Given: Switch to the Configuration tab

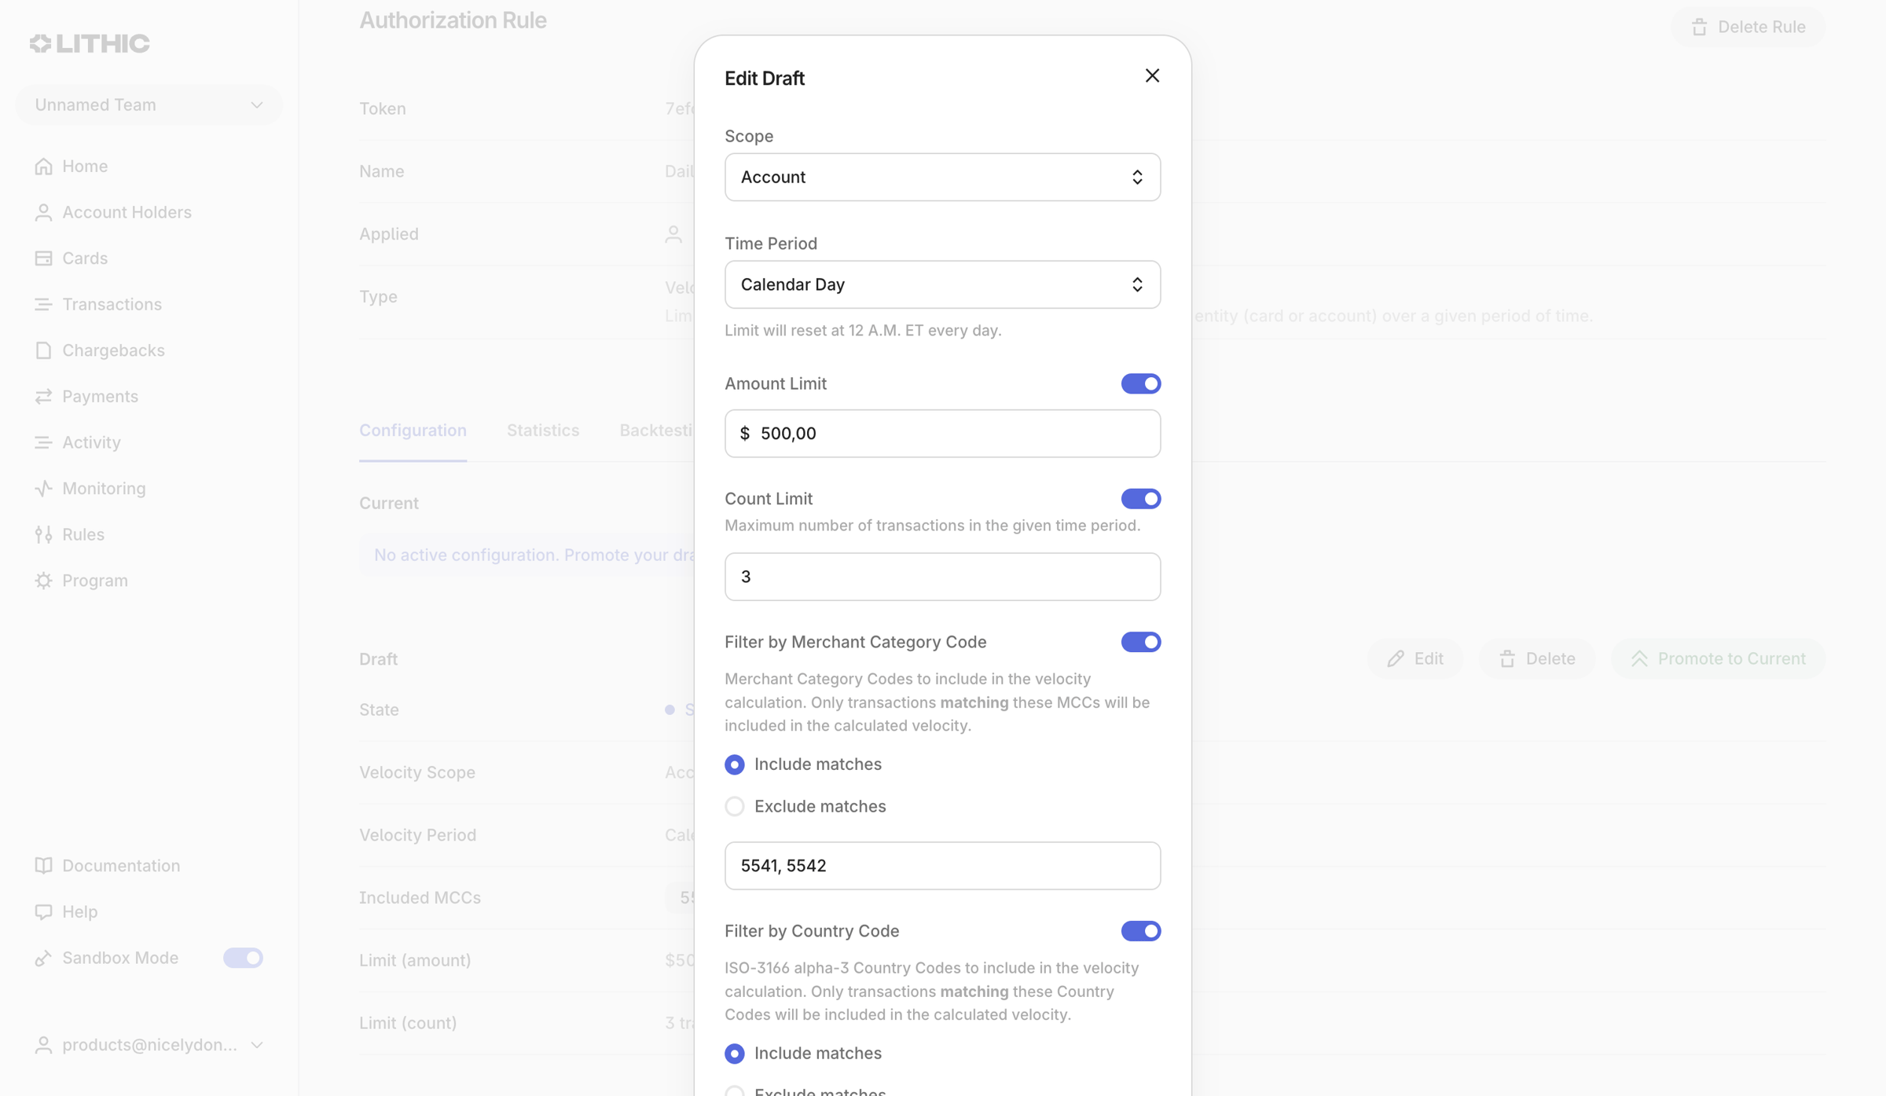Looking at the screenshot, I should [x=413, y=430].
